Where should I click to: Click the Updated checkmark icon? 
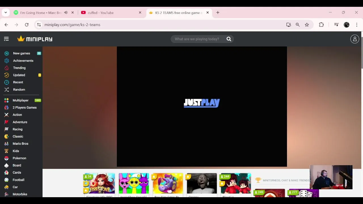click(x=7, y=75)
